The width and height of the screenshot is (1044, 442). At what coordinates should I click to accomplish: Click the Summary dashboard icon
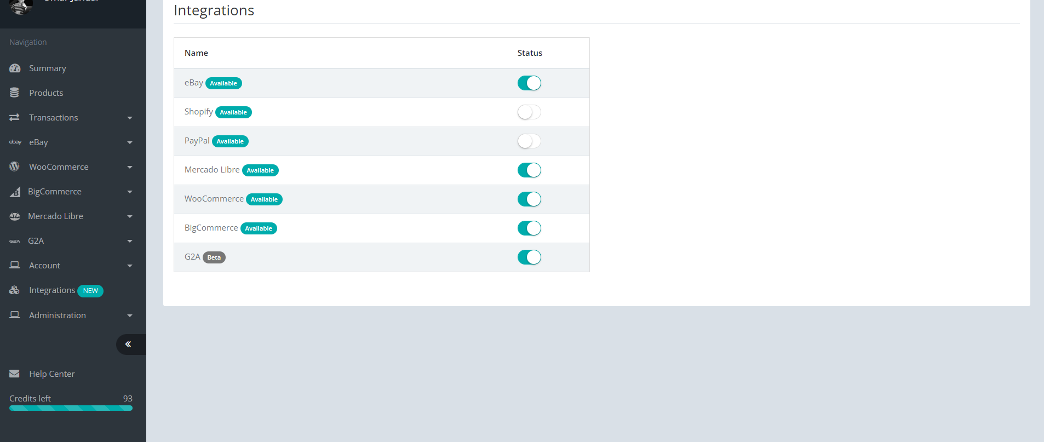point(15,68)
